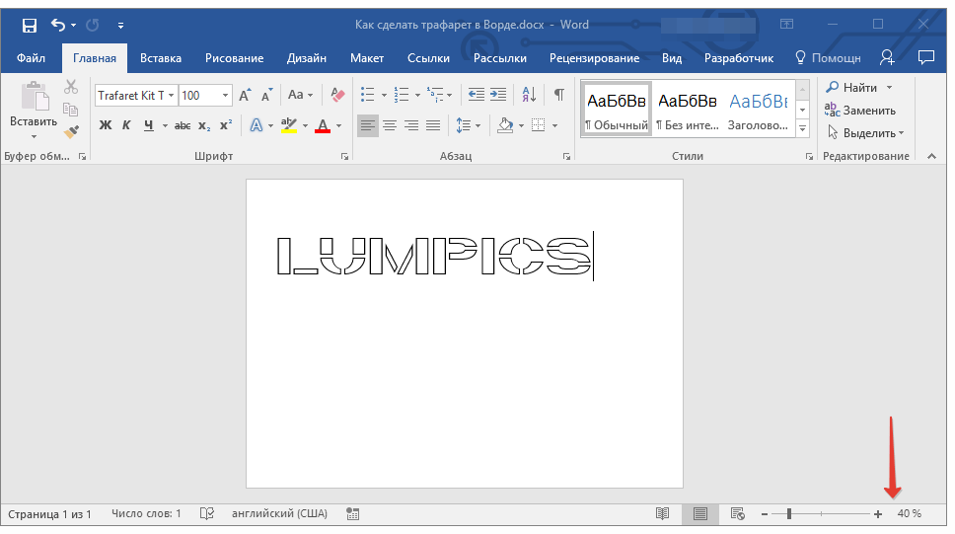The width and height of the screenshot is (955, 534).
Task: Click the zoom slider handle
Action: pos(789,513)
